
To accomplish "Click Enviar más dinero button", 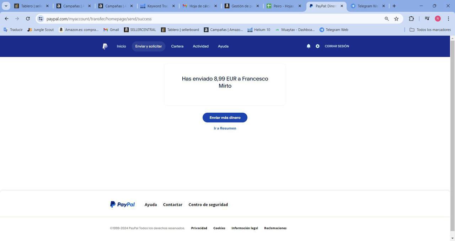I will [x=225, y=118].
